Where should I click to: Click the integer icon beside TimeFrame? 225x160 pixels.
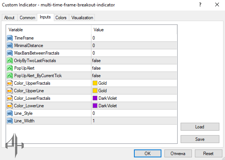click(x=10, y=38)
